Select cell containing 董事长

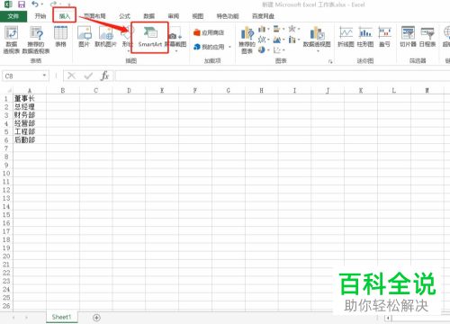30,98
